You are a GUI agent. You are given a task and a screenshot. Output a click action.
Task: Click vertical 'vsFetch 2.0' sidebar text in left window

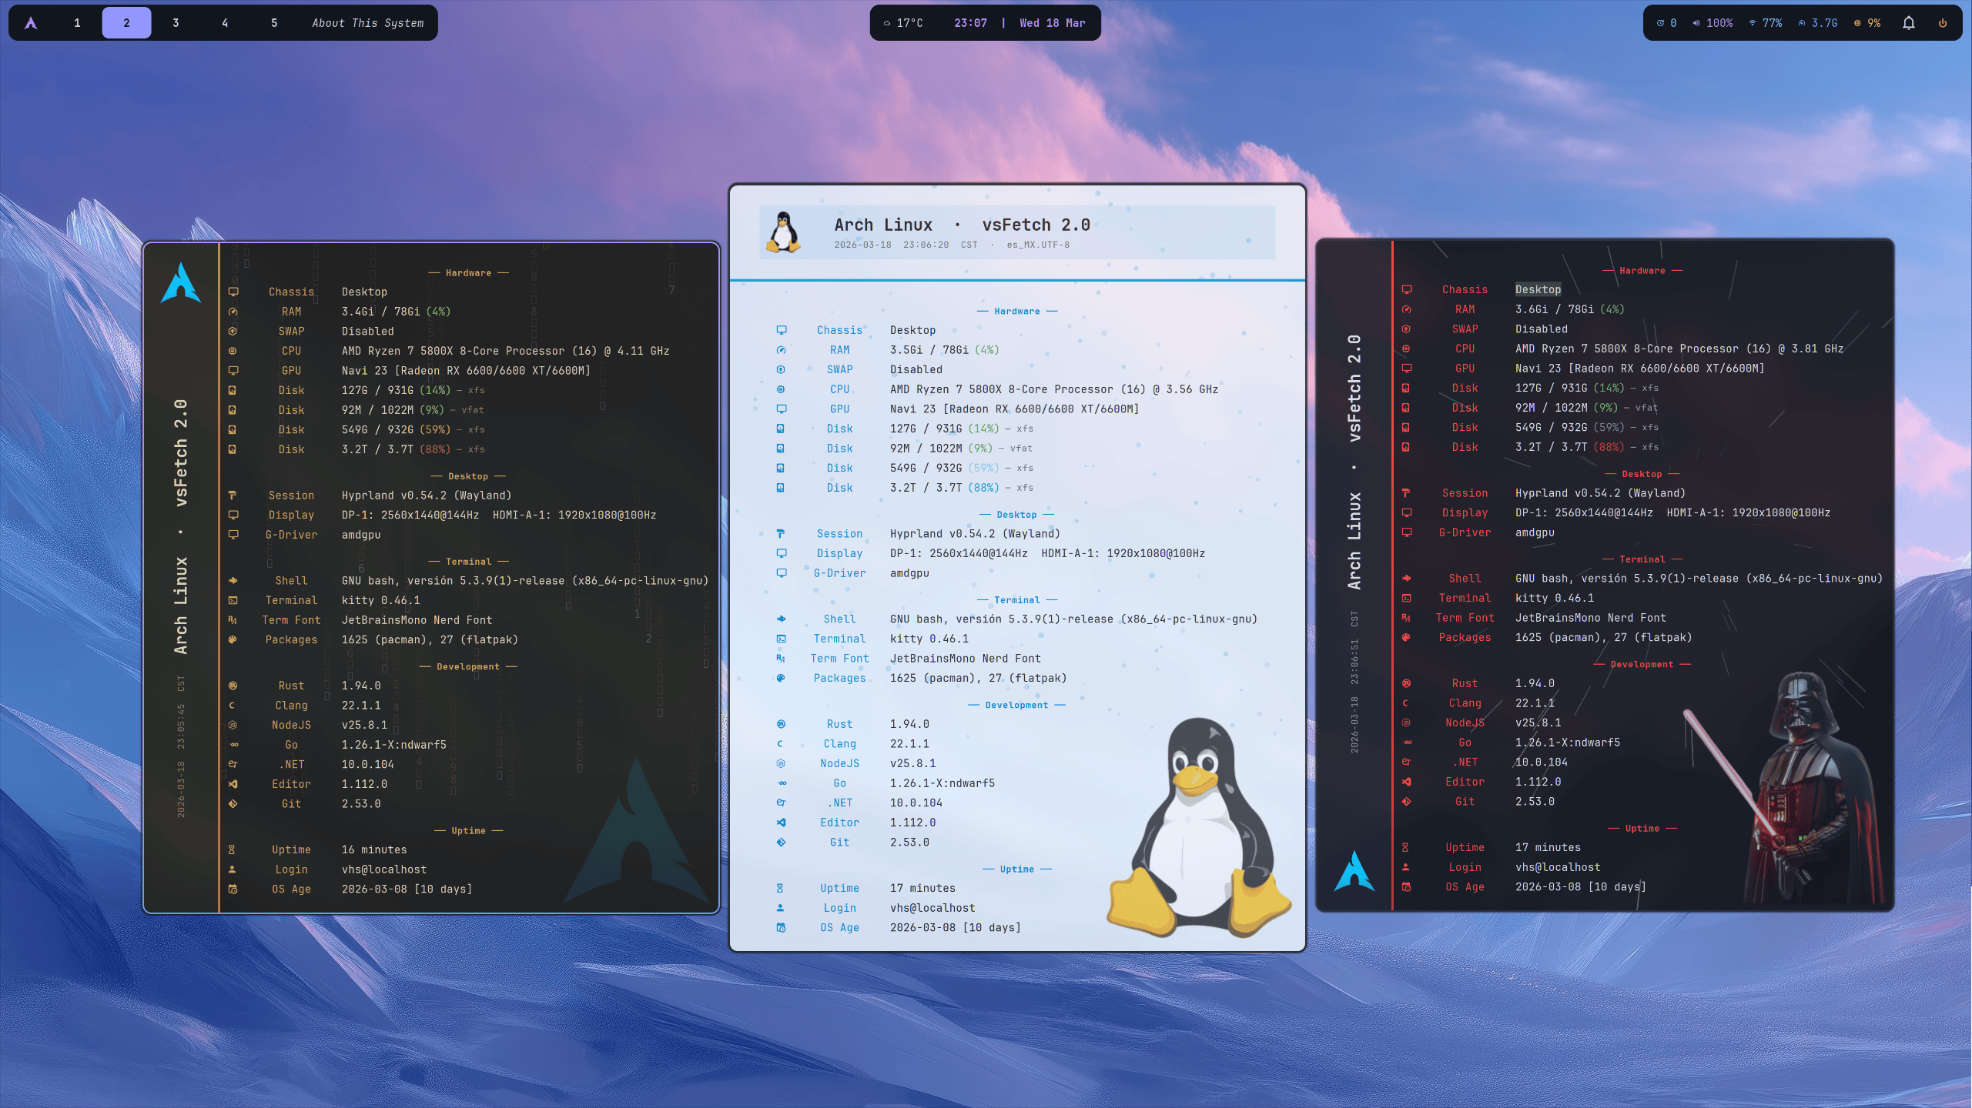pyautogui.click(x=181, y=452)
